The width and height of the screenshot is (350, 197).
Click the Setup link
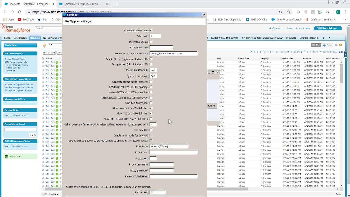click(289, 28)
